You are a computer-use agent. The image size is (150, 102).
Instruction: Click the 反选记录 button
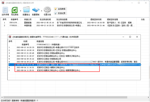pyautogui.click(x=60, y=13)
